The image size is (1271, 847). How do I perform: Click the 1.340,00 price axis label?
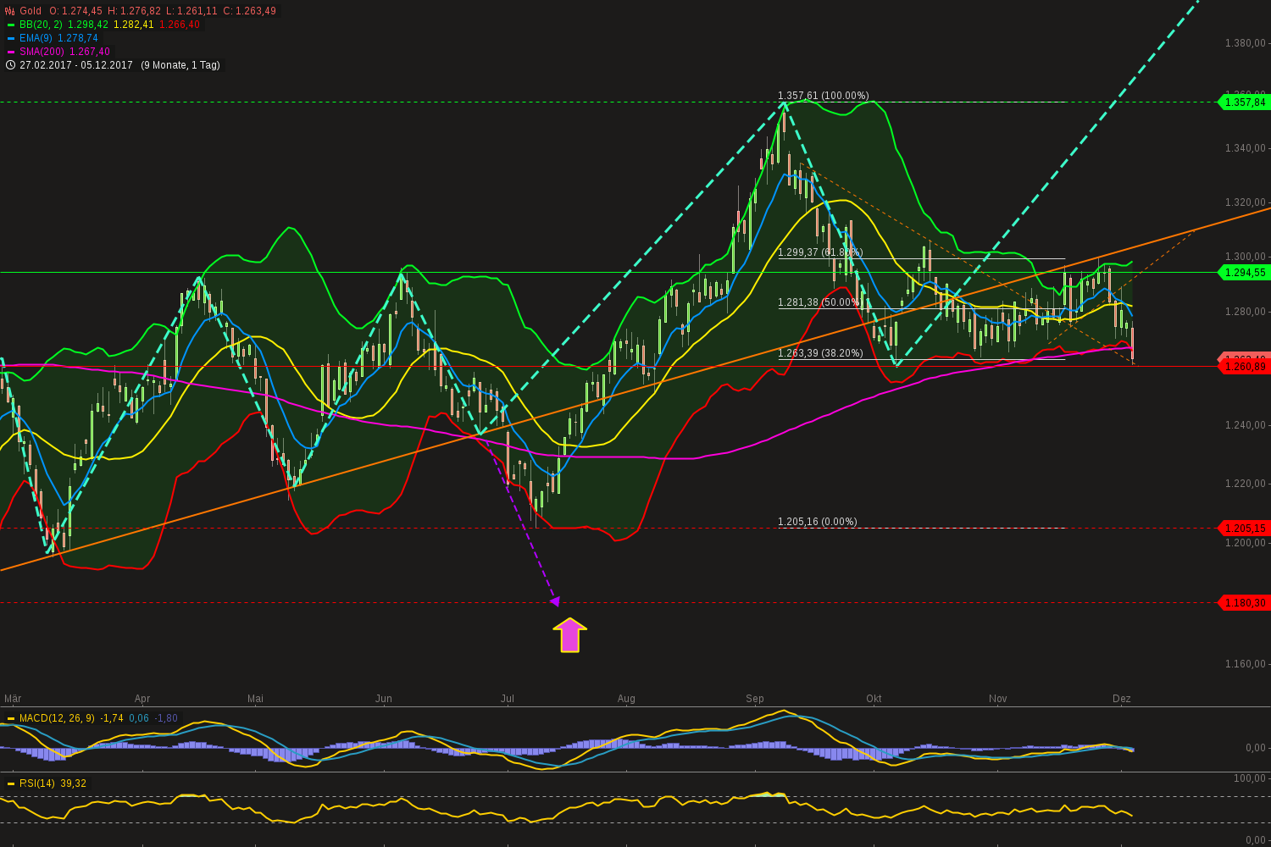click(1246, 148)
